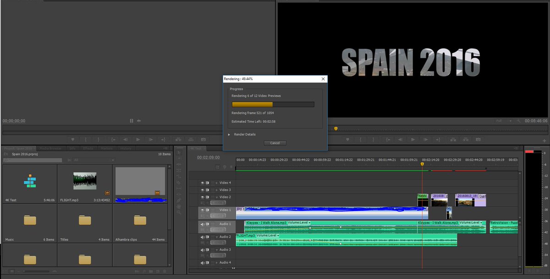Step back one frame in Program monitor
This screenshot has width=550, height=279.
[400, 140]
